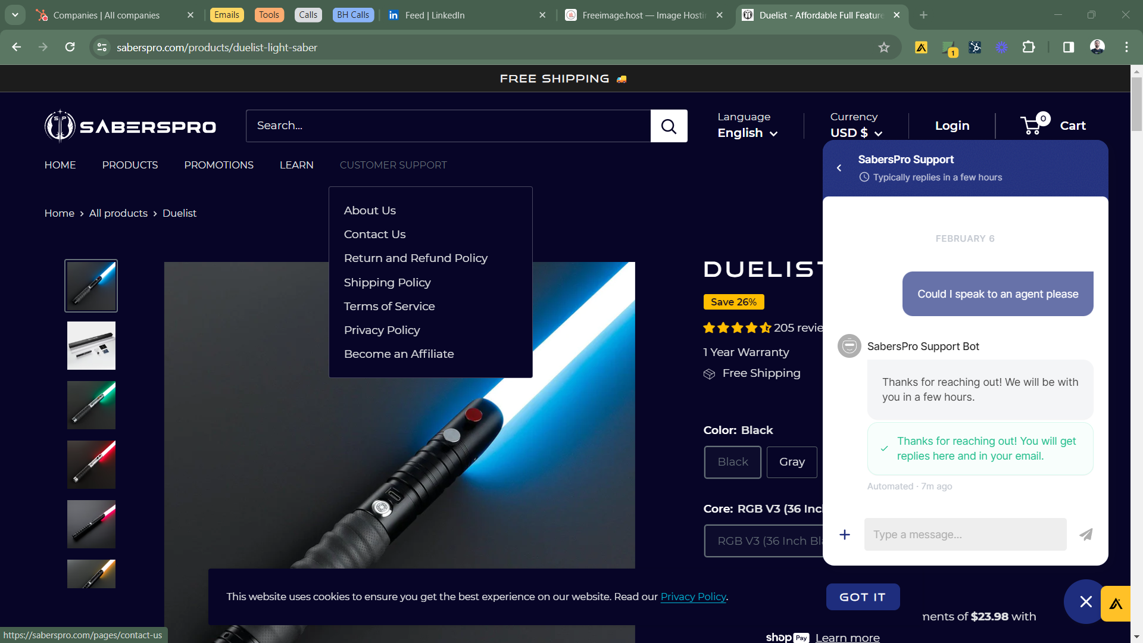The image size is (1143, 643).
Task: Click Login link
Action: (x=952, y=126)
